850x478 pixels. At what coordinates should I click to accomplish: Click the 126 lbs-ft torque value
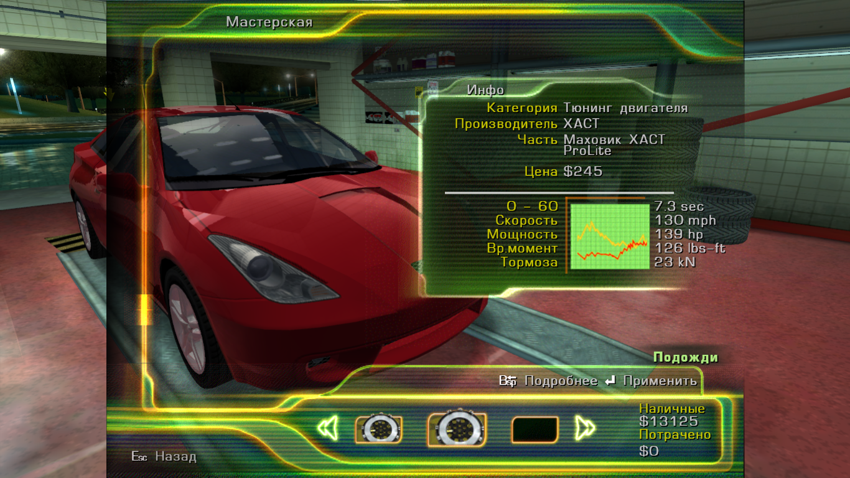click(x=689, y=248)
